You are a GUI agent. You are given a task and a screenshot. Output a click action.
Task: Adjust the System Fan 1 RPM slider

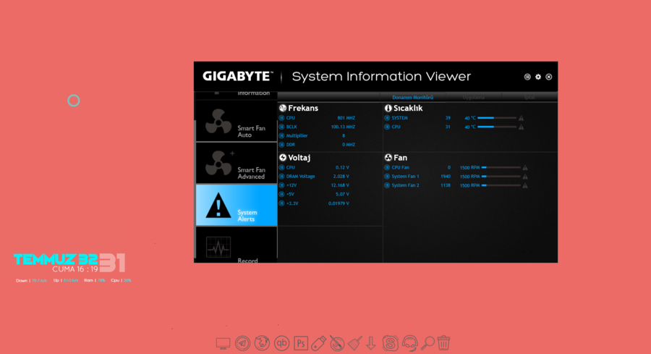tap(501, 176)
